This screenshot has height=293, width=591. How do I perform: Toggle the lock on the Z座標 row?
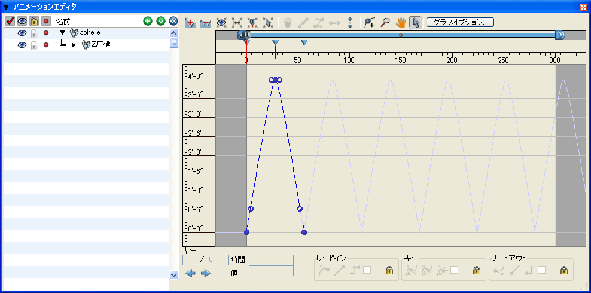click(x=34, y=45)
